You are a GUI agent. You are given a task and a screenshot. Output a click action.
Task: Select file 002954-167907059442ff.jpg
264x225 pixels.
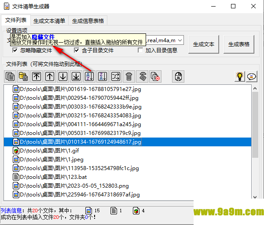[x=128, y=98]
